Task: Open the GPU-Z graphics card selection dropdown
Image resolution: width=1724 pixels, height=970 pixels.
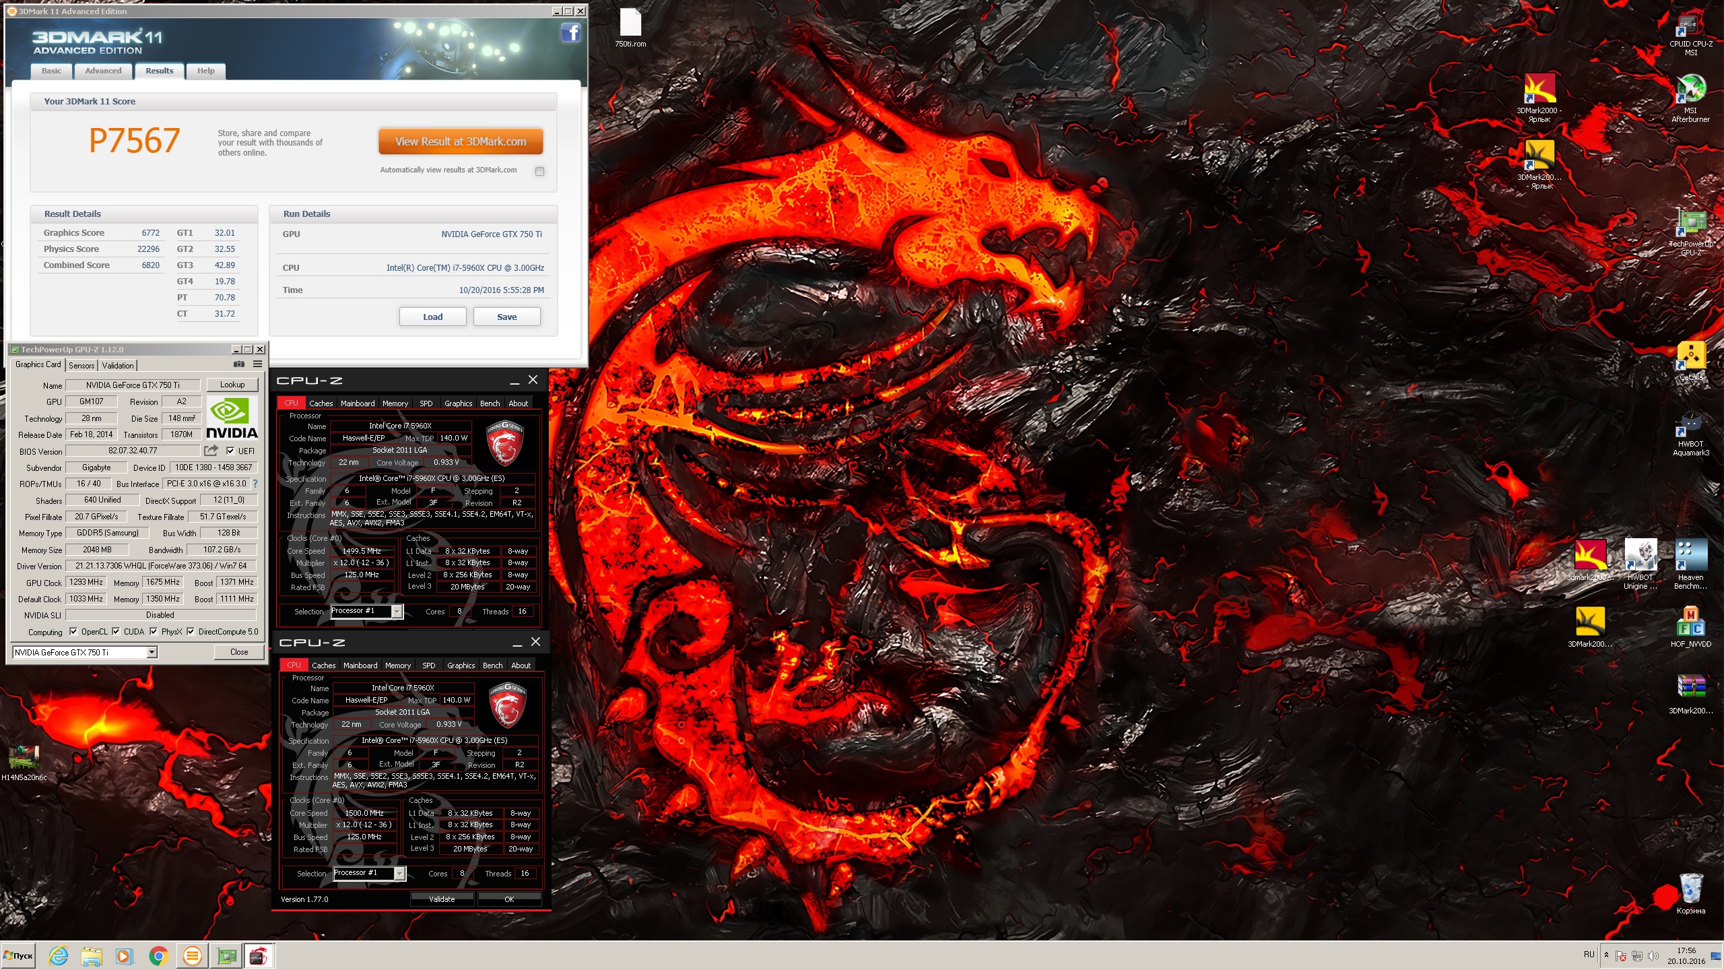Action: [152, 652]
